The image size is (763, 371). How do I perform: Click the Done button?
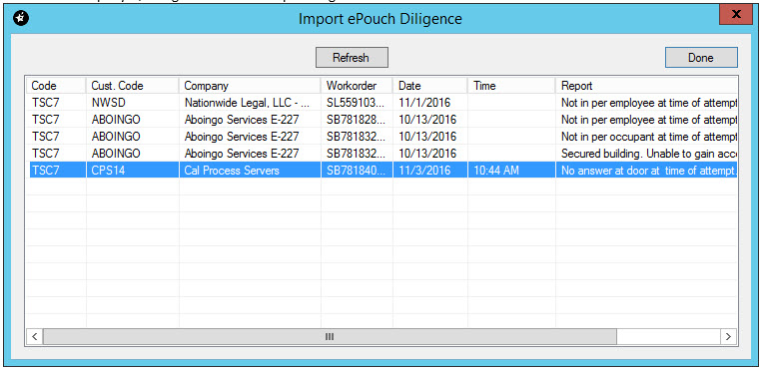(701, 58)
